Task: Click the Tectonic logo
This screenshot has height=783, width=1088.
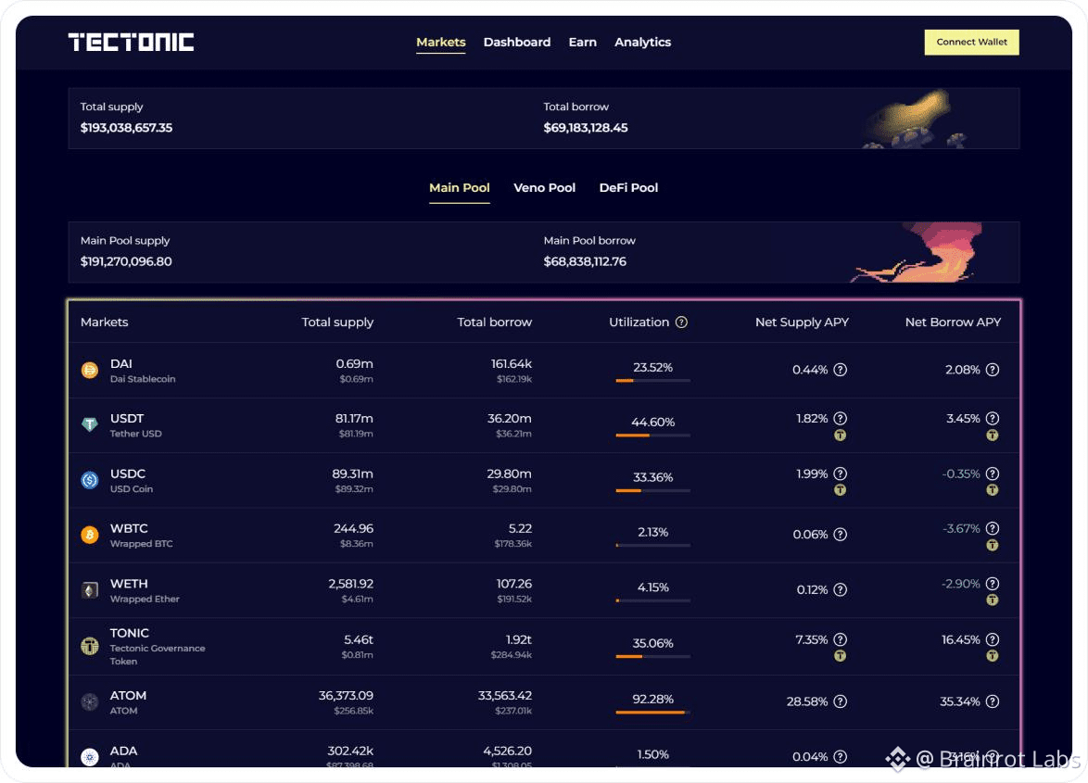Action: pos(131,43)
